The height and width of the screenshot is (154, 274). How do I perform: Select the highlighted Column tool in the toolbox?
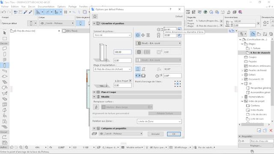[x=5, y=65]
